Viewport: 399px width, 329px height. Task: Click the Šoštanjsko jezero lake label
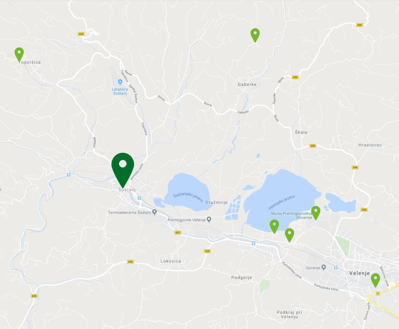coord(188,197)
